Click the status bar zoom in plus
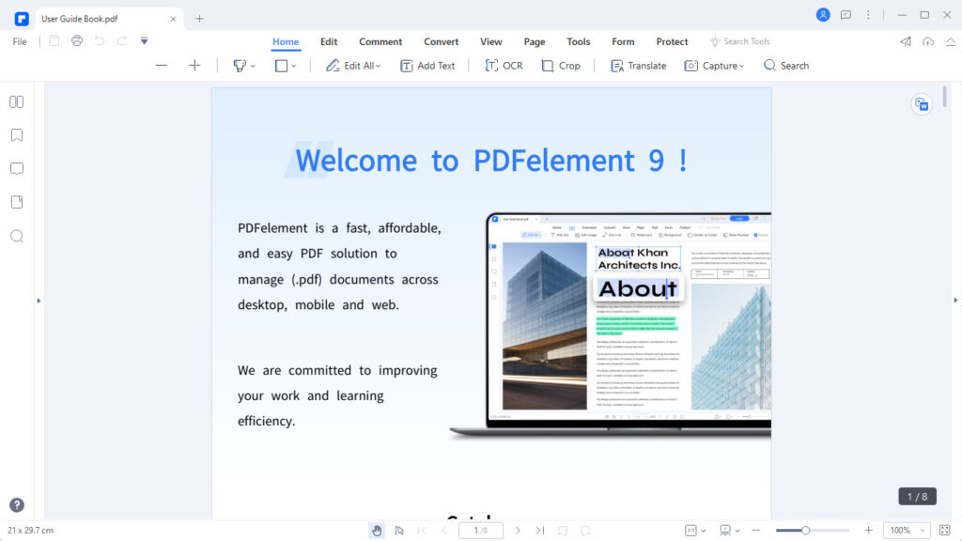This screenshot has height=541, width=962. 868,531
